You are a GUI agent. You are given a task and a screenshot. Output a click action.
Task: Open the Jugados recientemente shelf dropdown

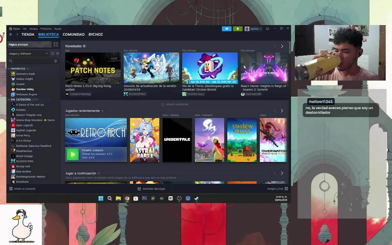point(102,111)
